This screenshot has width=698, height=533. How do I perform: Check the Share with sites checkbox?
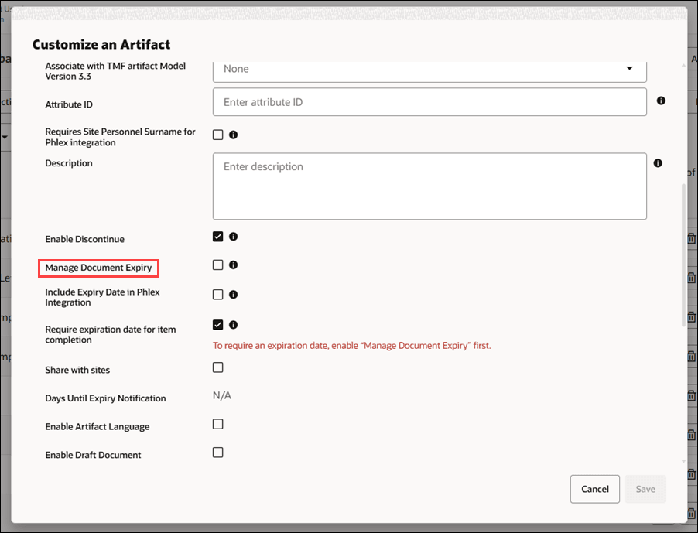pyautogui.click(x=217, y=367)
